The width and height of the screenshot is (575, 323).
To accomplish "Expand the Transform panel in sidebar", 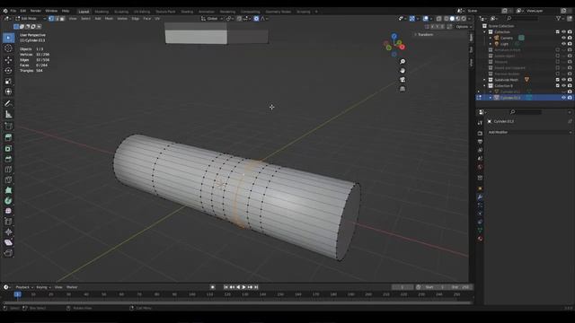I will click(425, 34).
